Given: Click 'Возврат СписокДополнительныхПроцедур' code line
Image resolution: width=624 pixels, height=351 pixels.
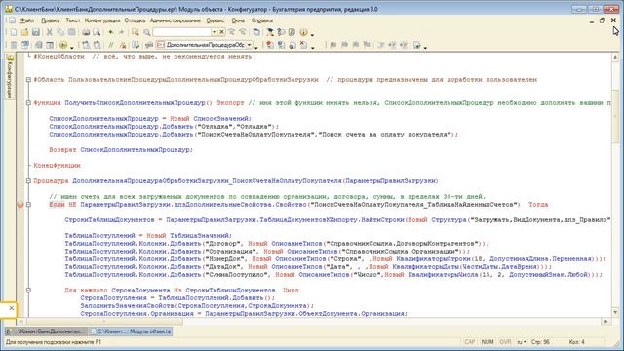Looking at the screenshot, I should [121, 150].
